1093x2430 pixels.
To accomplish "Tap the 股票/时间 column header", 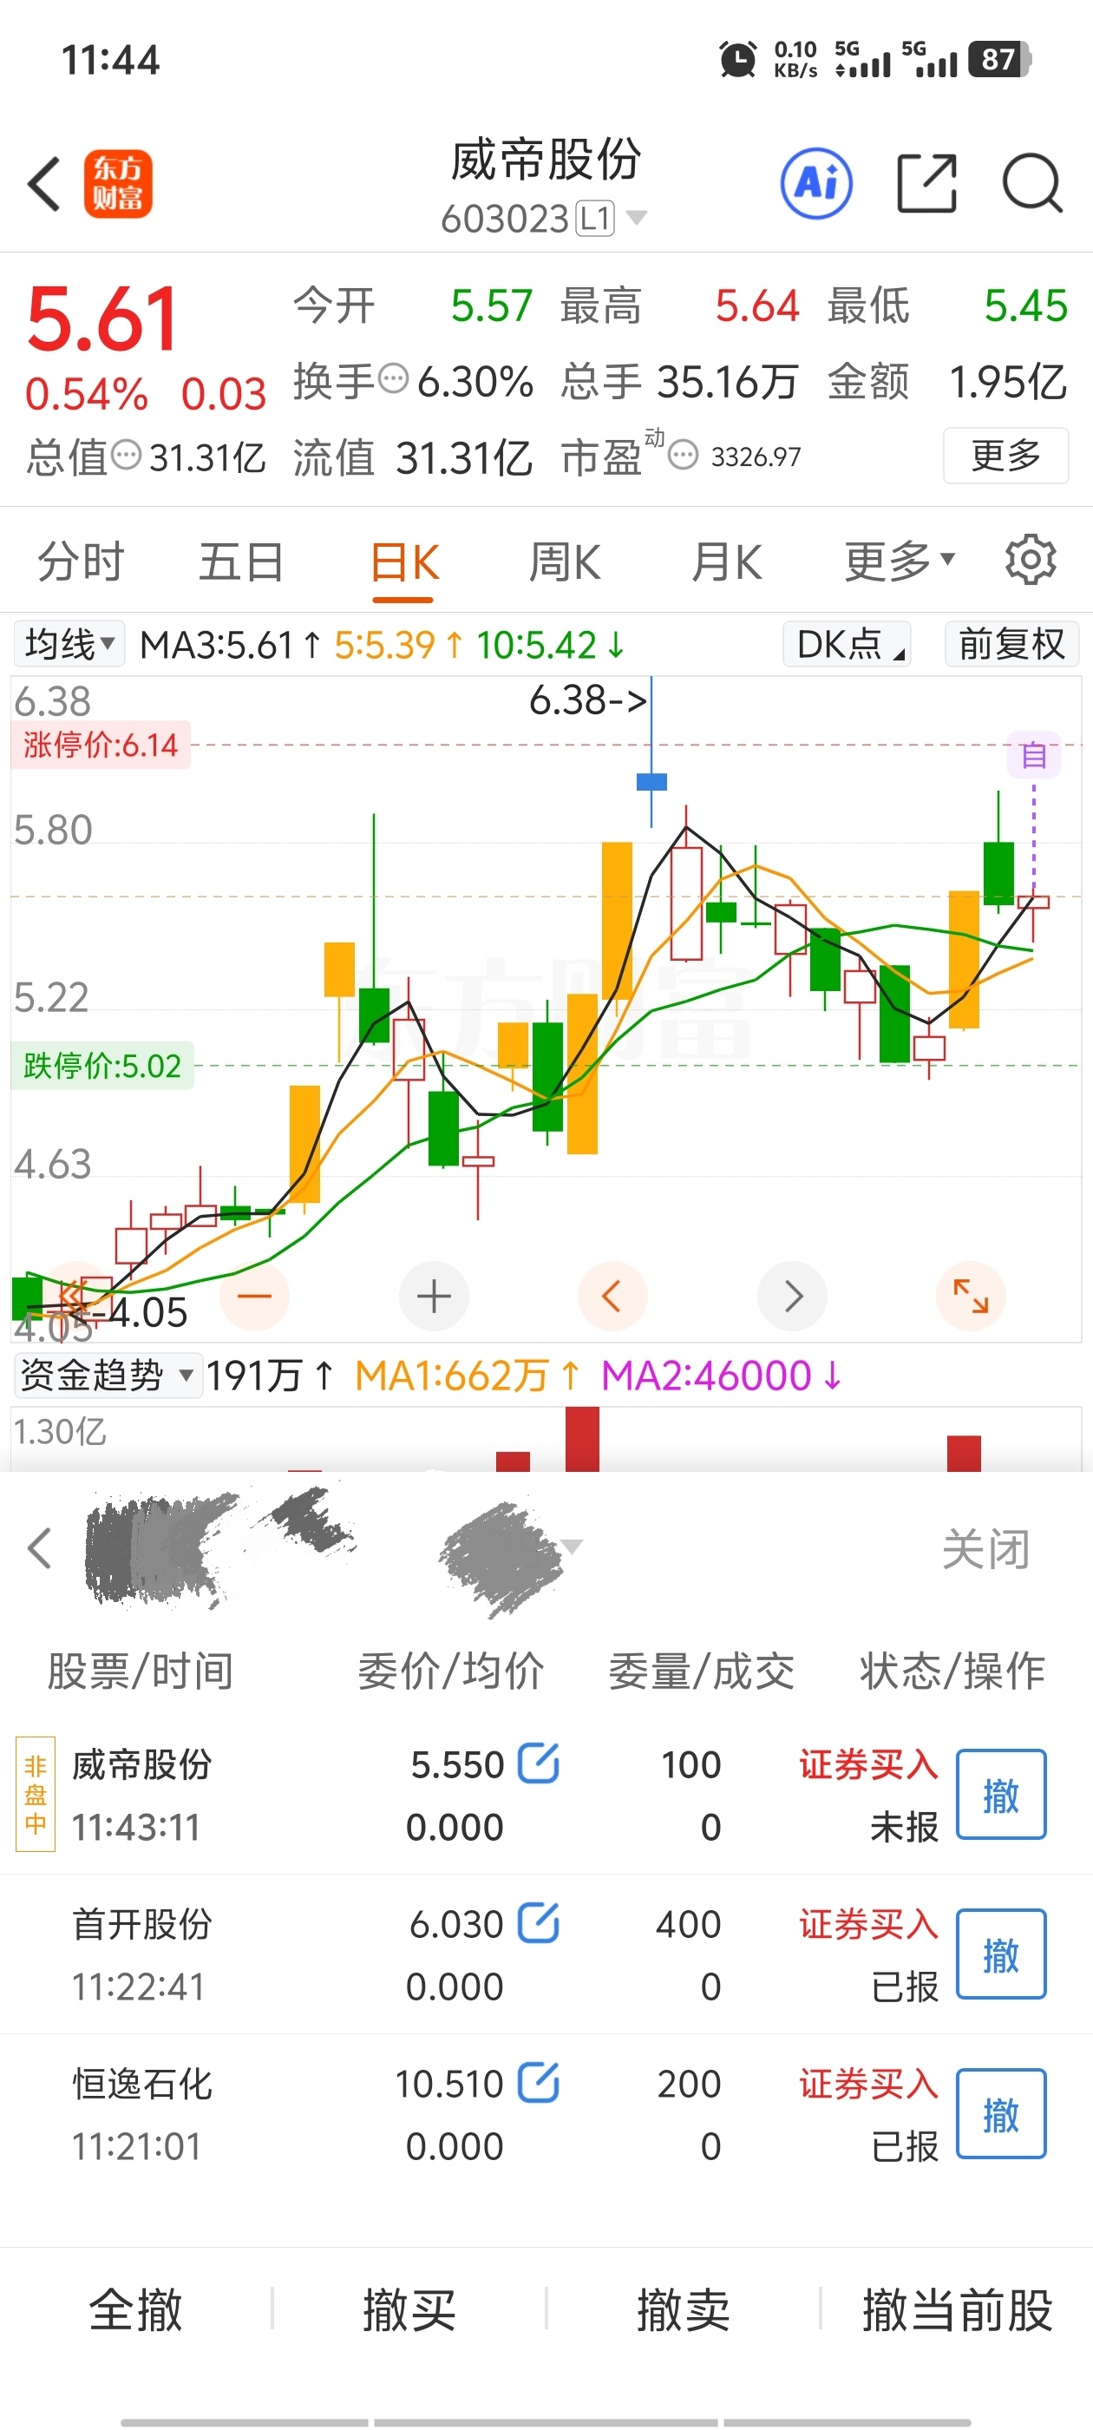I will 141,1671.
